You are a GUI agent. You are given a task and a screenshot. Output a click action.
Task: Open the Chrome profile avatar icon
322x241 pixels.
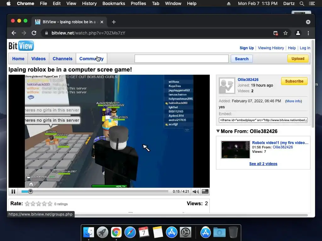click(x=298, y=33)
